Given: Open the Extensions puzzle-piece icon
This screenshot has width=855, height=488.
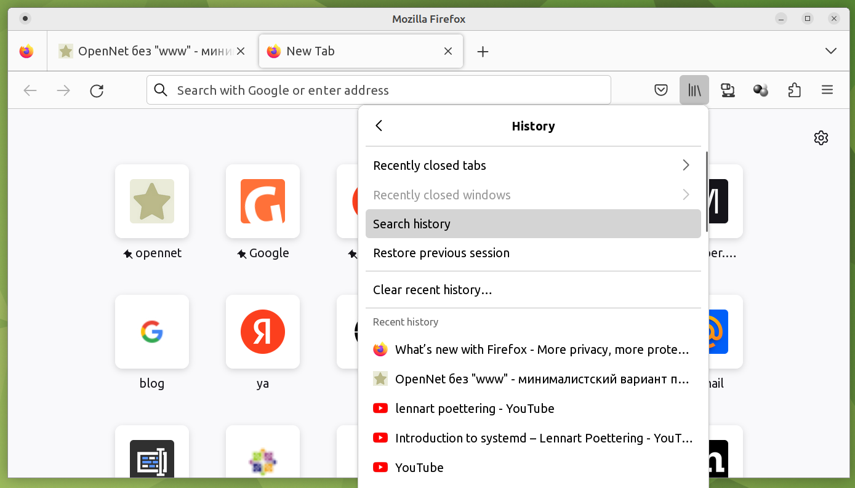Looking at the screenshot, I should pos(794,90).
